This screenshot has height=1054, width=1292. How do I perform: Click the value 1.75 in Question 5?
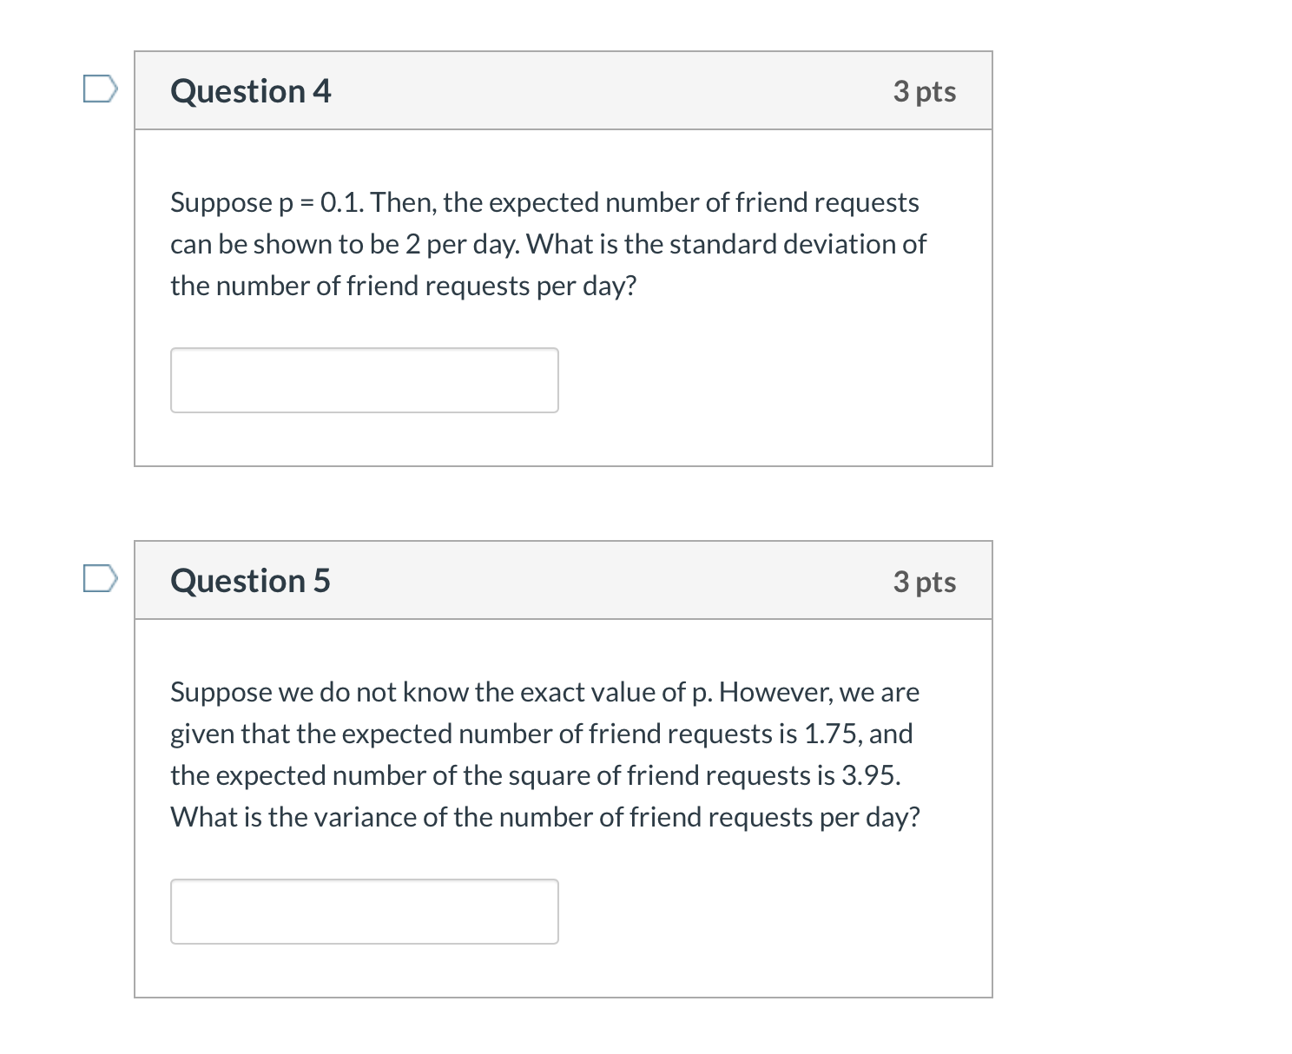click(x=832, y=734)
